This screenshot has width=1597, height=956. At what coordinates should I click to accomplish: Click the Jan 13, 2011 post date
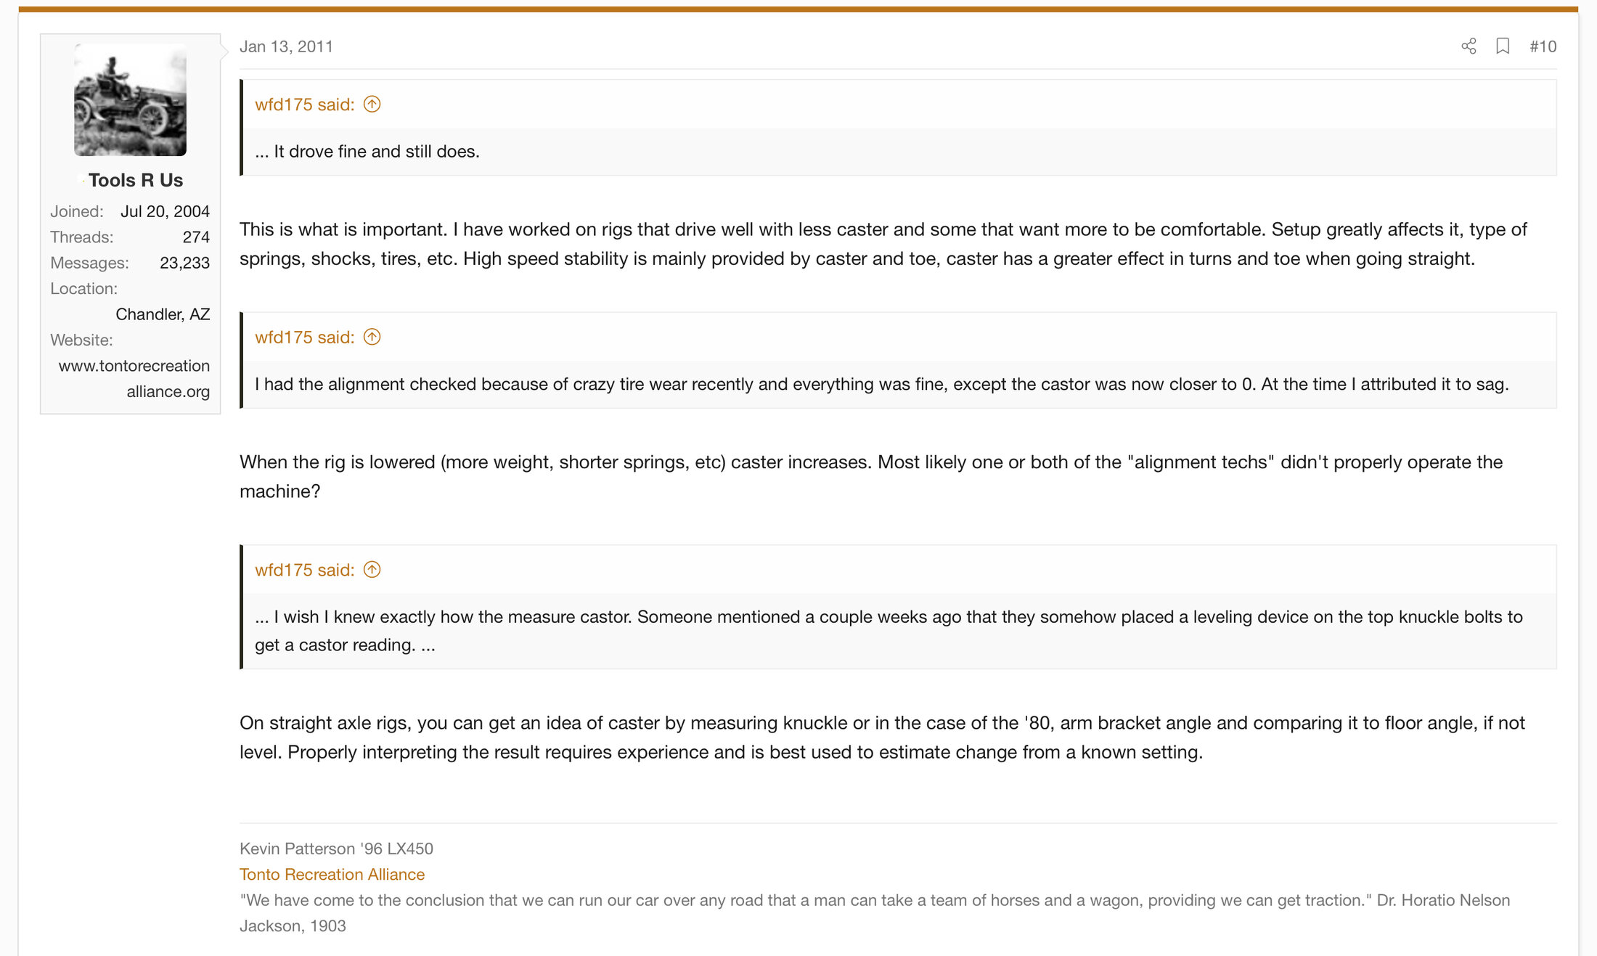286,46
